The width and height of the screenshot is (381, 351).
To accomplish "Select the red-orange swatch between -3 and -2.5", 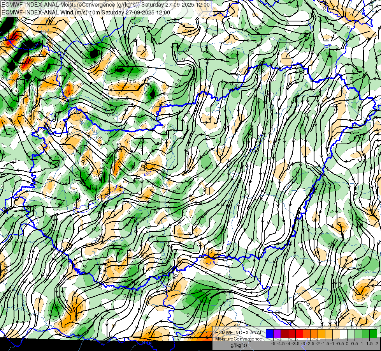I will click(307, 334).
